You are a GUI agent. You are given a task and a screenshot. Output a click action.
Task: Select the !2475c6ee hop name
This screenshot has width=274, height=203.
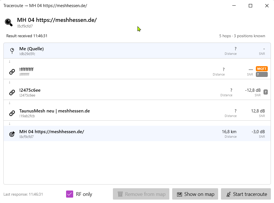(x=30, y=90)
